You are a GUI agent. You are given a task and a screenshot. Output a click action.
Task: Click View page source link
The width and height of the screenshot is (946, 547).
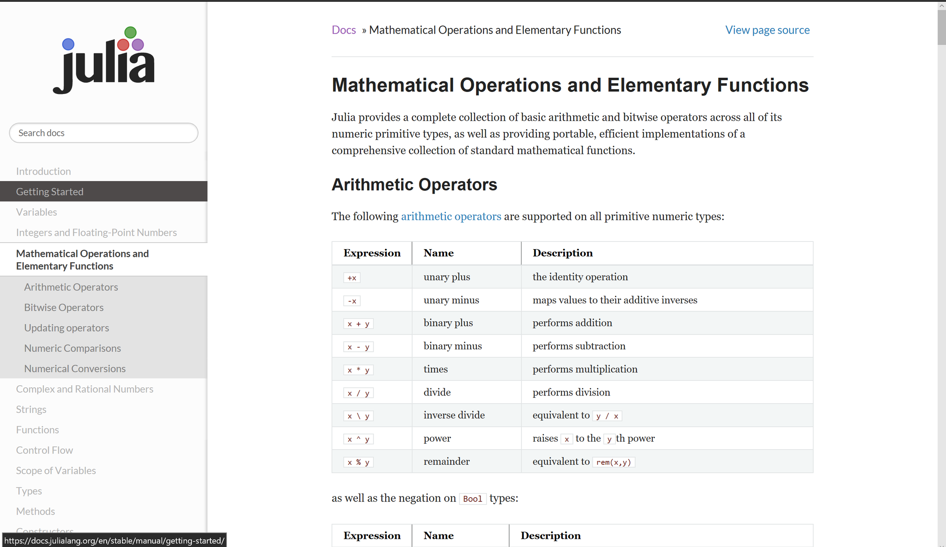point(767,30)
